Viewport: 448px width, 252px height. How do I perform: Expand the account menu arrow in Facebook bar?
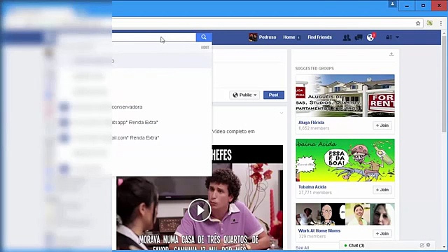tap(397, 37)
